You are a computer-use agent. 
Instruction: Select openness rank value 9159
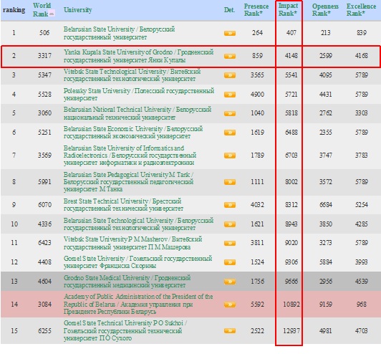(326, 305)
